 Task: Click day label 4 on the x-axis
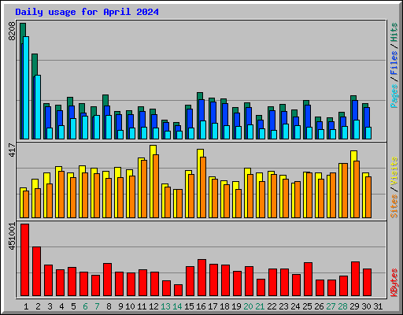click(61, 306)
